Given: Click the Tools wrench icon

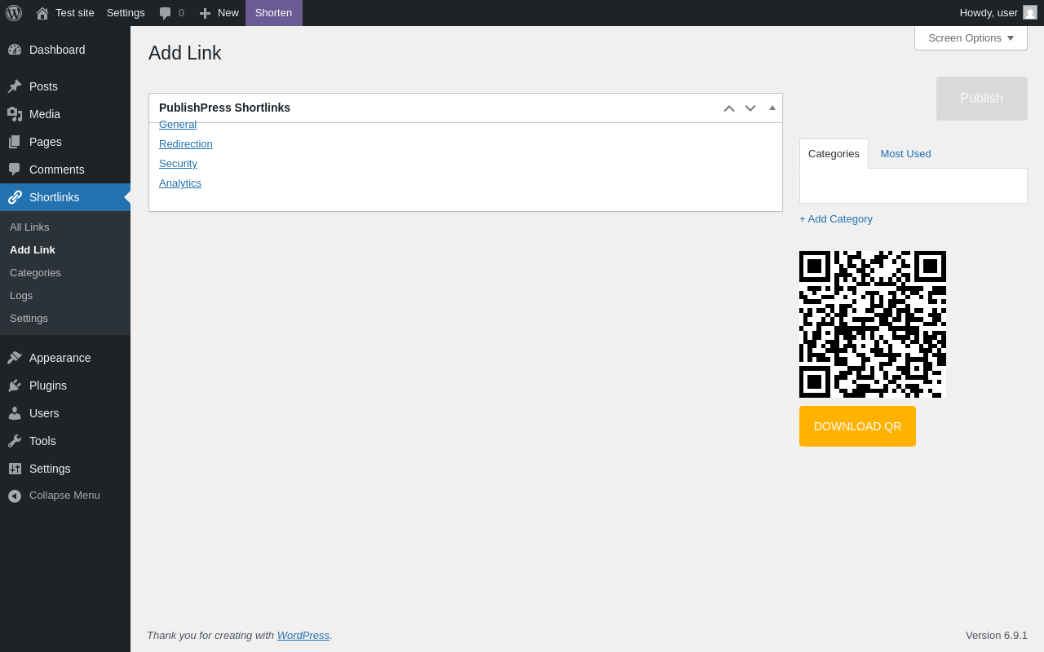Looking at the screenshot, I should click(x=15, y=441).
